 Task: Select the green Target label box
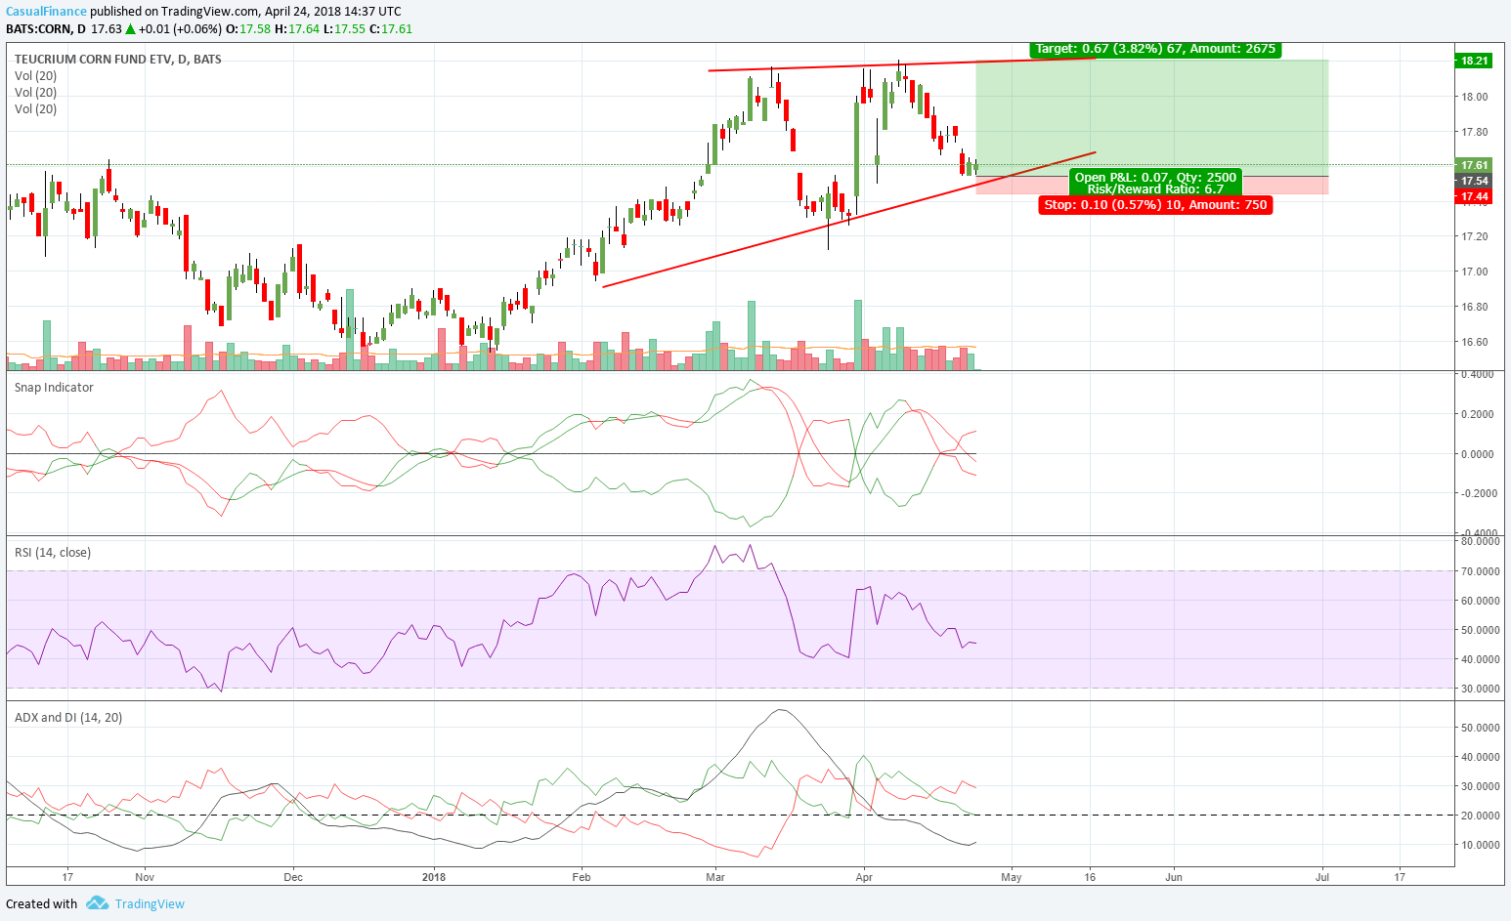(1155, 49)
